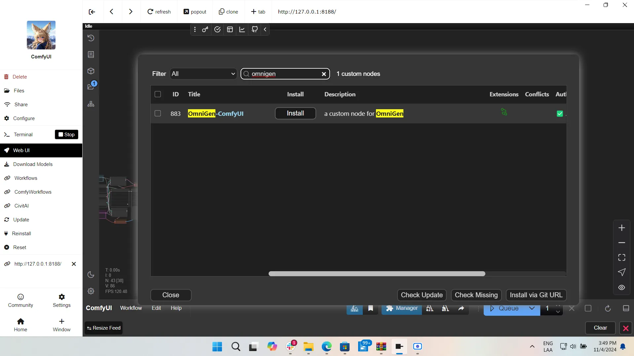Open the Edit menu
Image resolution: width=634 pixels, height=356 pixels.
pyautogui.click(x=156, y=308)
